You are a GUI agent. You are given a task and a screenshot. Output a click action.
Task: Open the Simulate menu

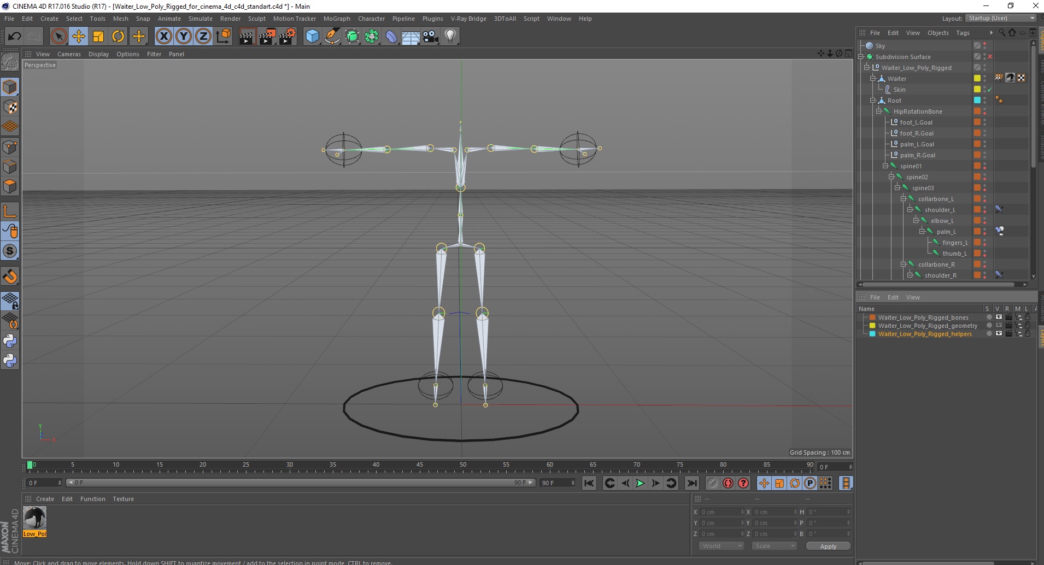pyautogui.click(x=201, y=19)
